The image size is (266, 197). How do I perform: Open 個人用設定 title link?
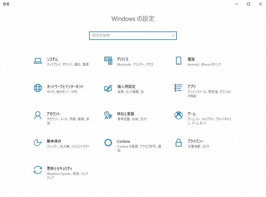pos(126,87)
